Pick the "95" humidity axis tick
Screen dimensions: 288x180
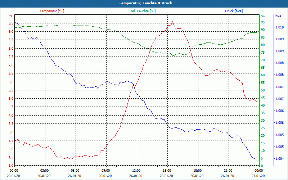[x=263, y=22]
